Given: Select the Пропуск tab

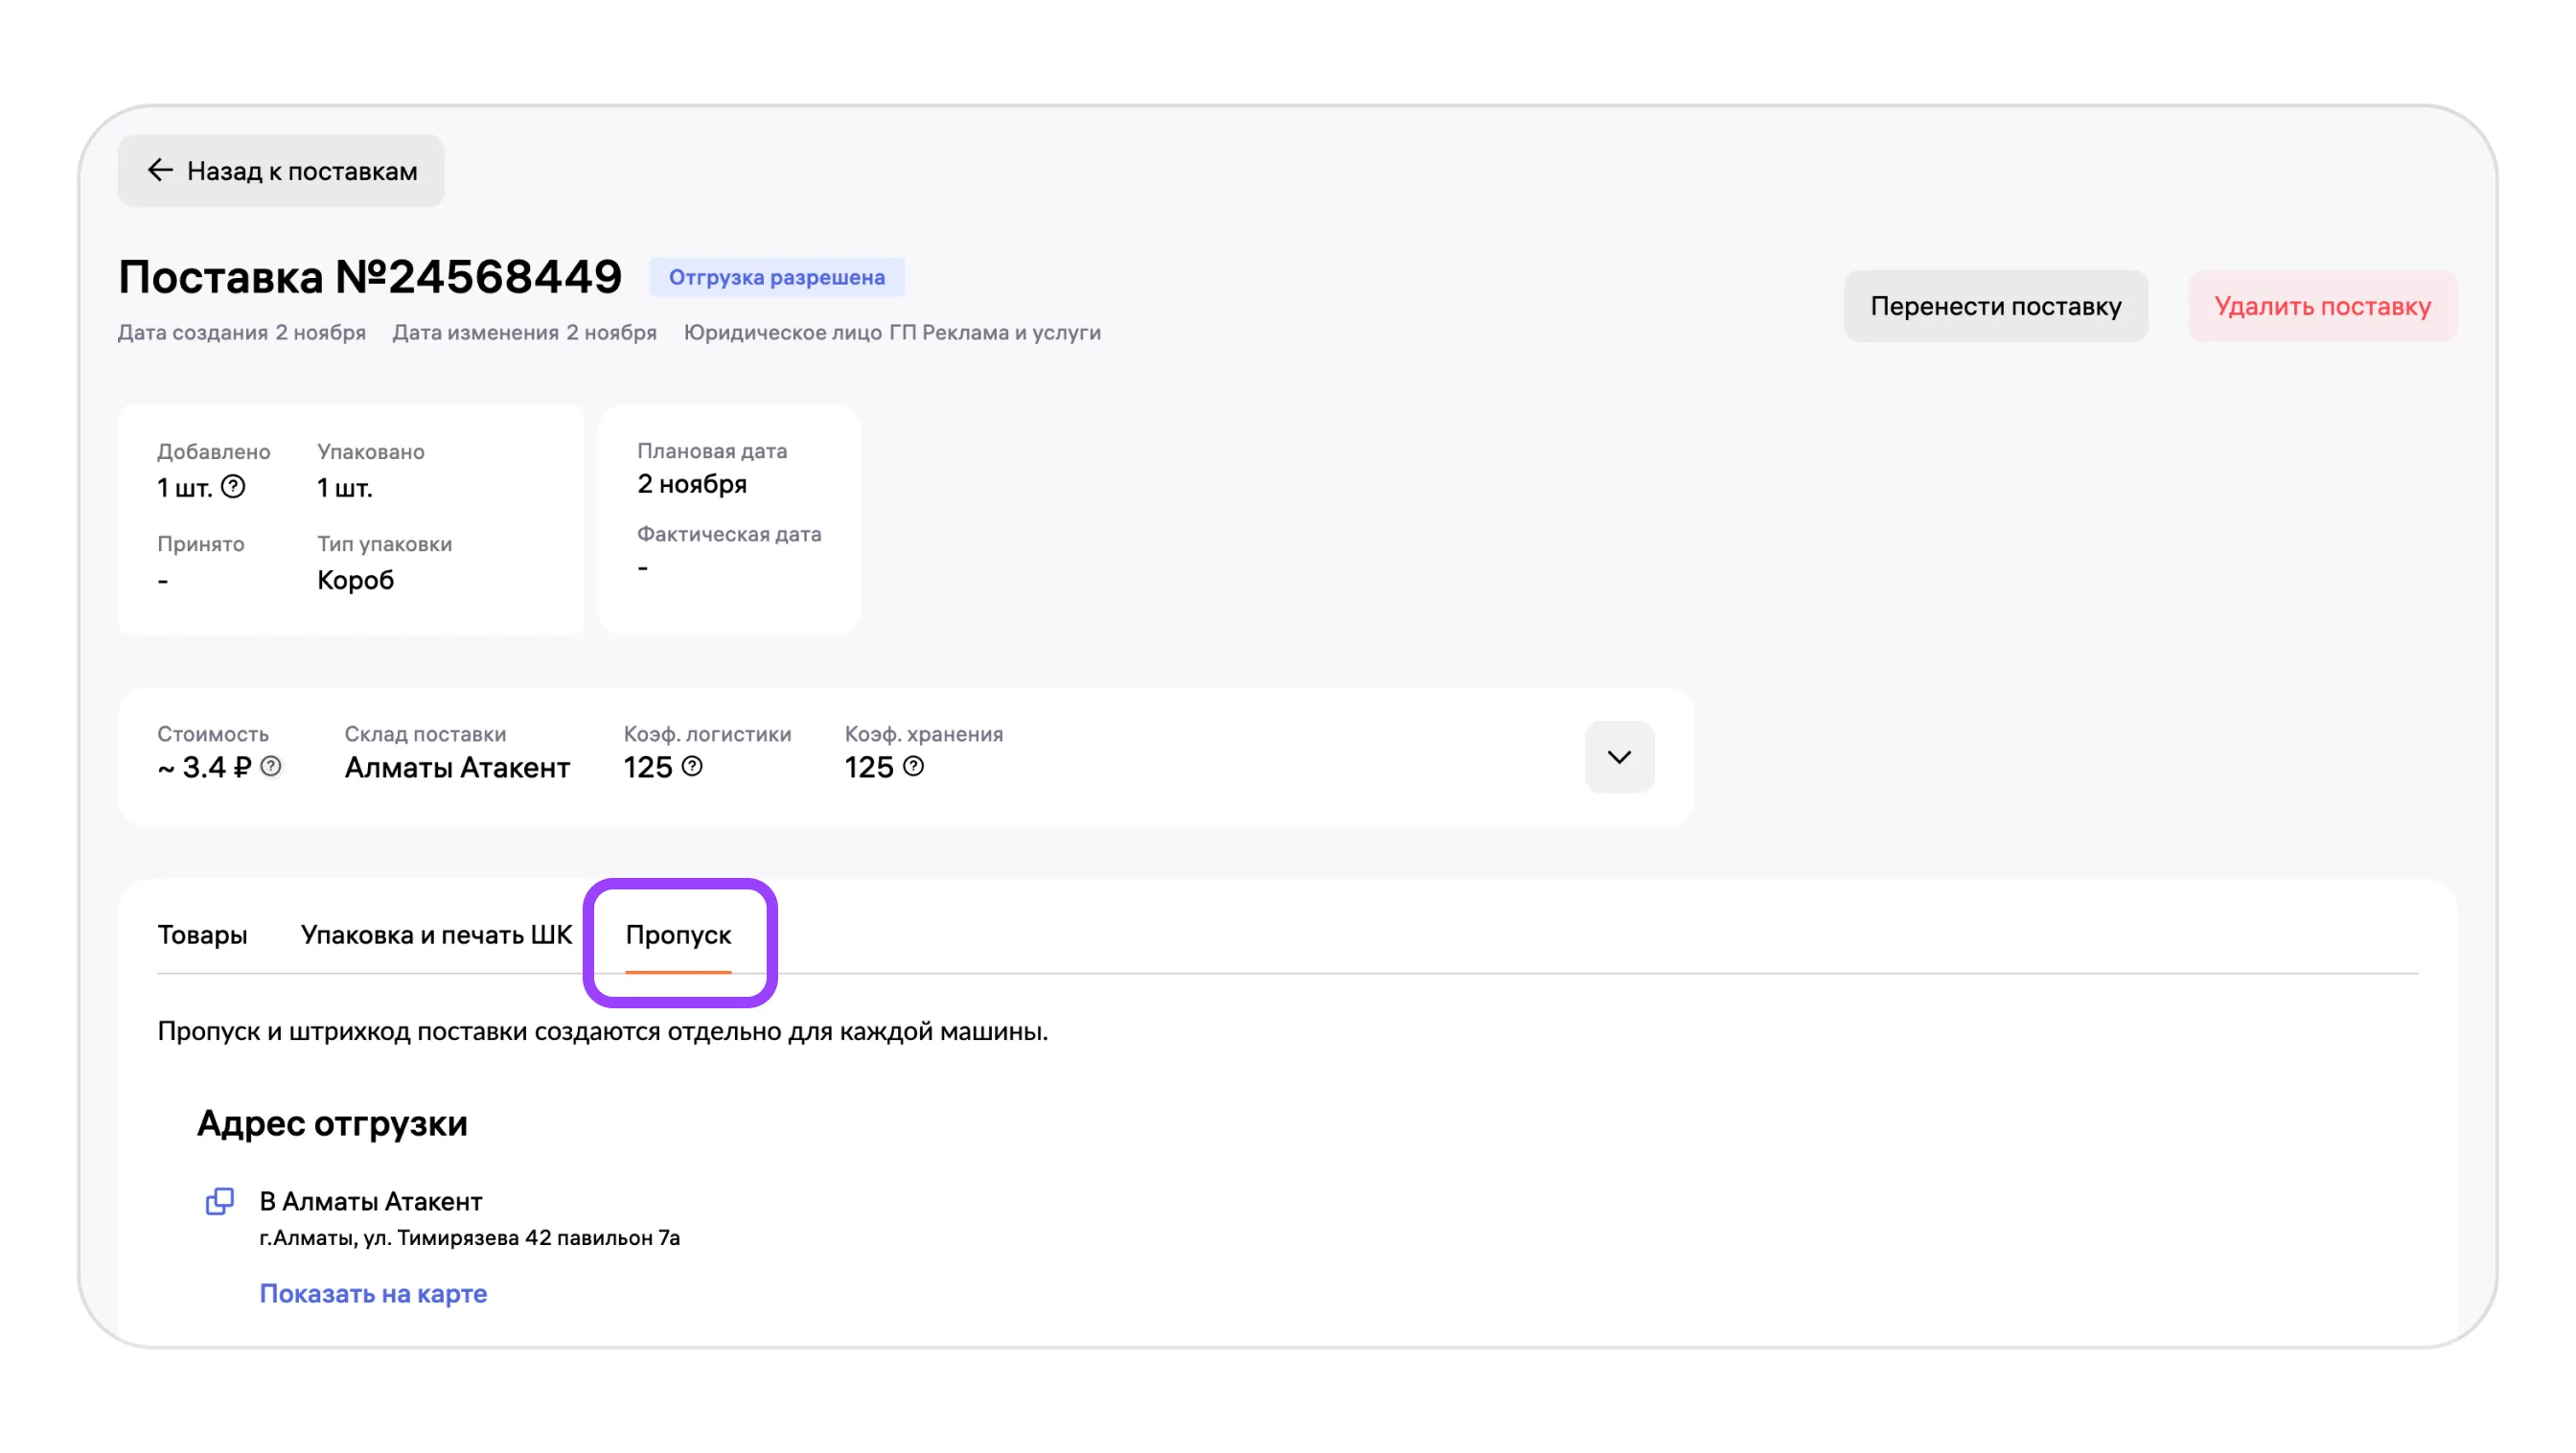Looking at the screenshot, I should point(678,934).
